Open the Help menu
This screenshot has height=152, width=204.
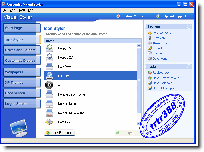pyautogui.click(x=31, y=10)
